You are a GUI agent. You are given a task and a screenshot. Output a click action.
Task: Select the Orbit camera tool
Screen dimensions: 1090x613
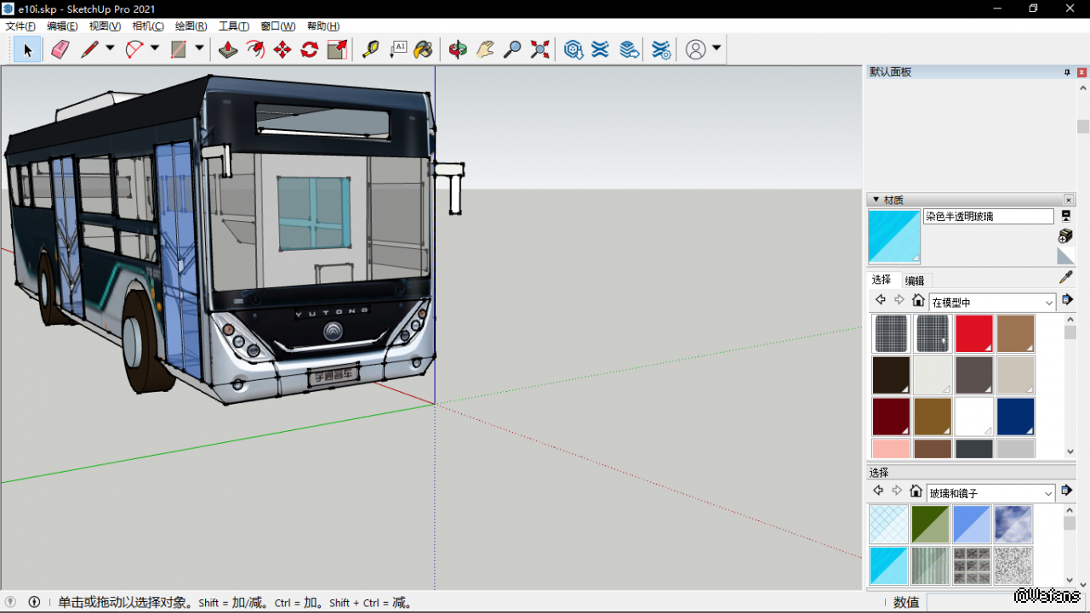[458, 49]
